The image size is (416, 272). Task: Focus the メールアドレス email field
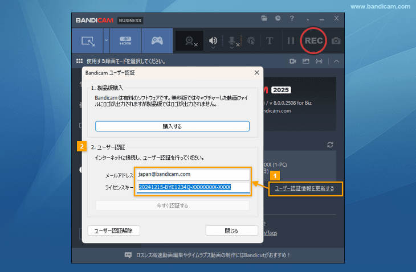click(193, 174)
